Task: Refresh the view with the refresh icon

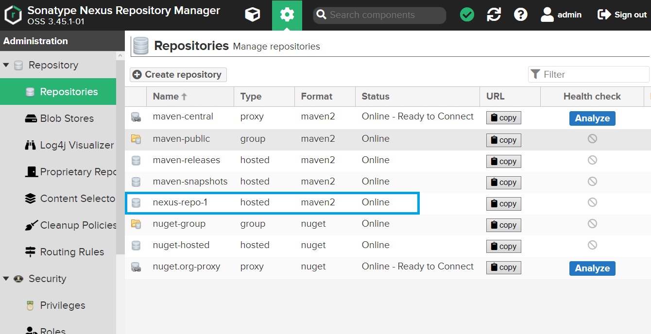Action: click(x=494, y=15)
